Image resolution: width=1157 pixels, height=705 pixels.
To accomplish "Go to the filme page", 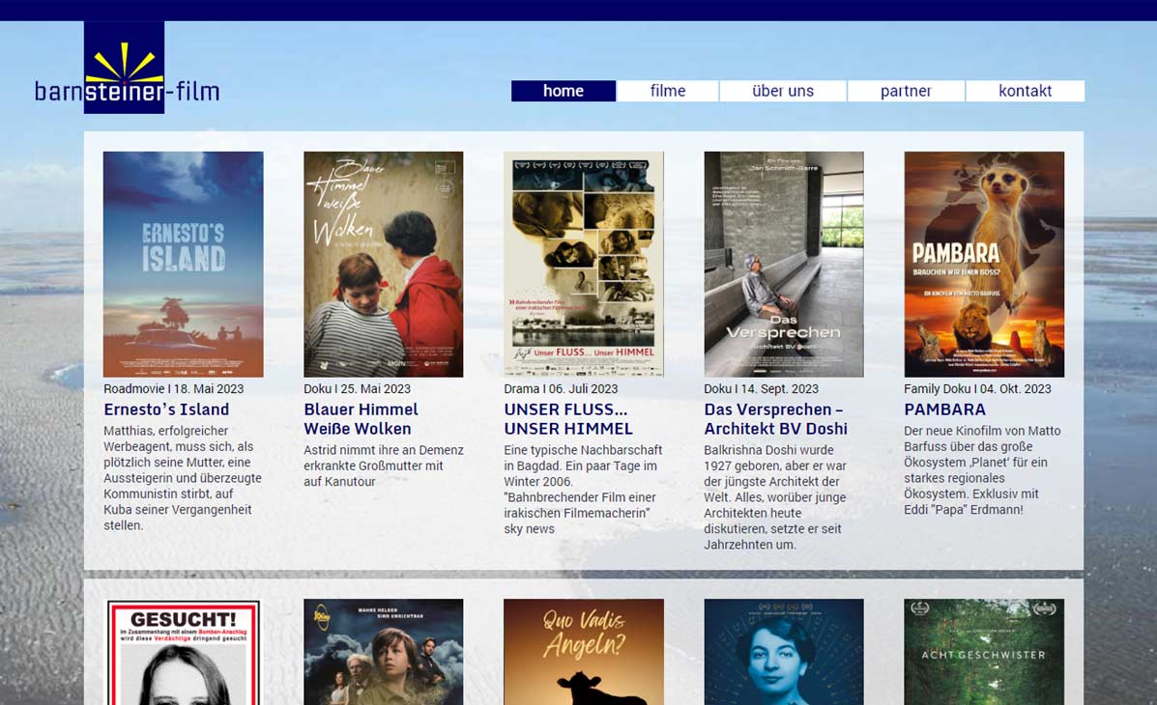I will click(668, 91).
